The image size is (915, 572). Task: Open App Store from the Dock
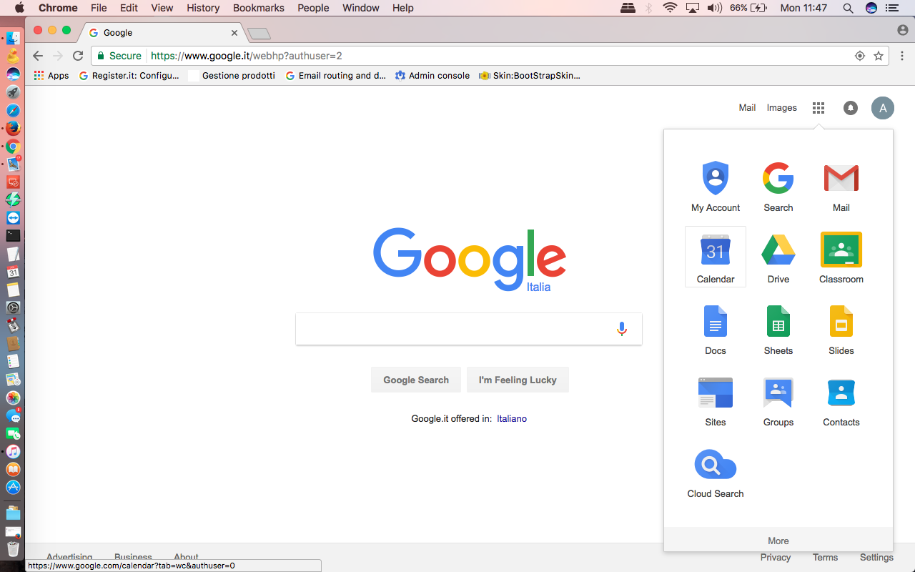[x=13, y=487]
